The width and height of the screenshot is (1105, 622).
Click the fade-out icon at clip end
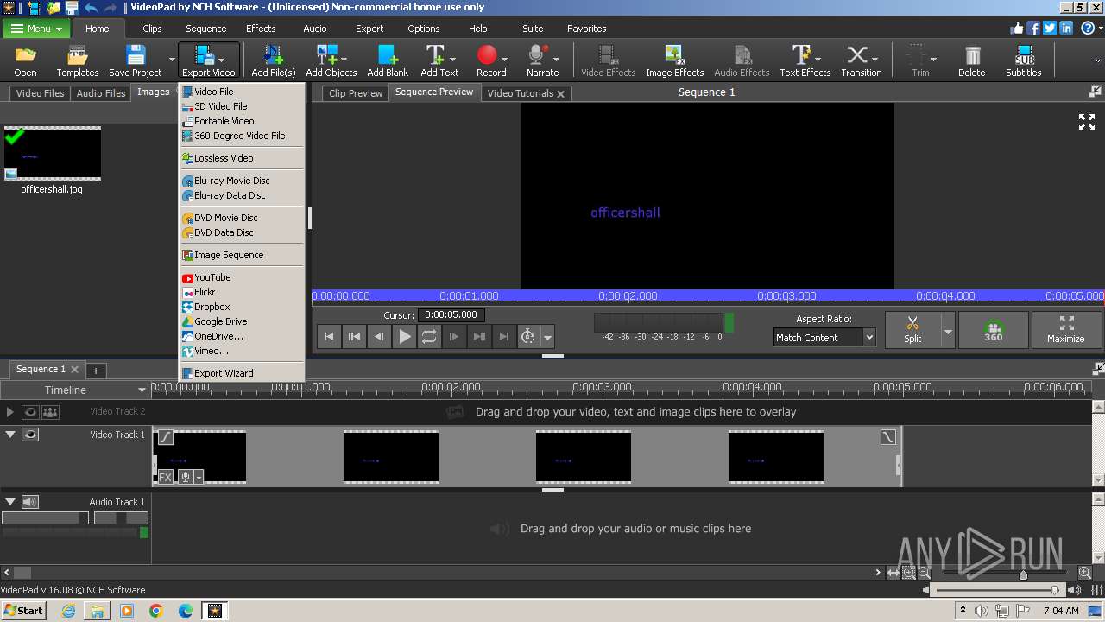[x=888, y=437]
